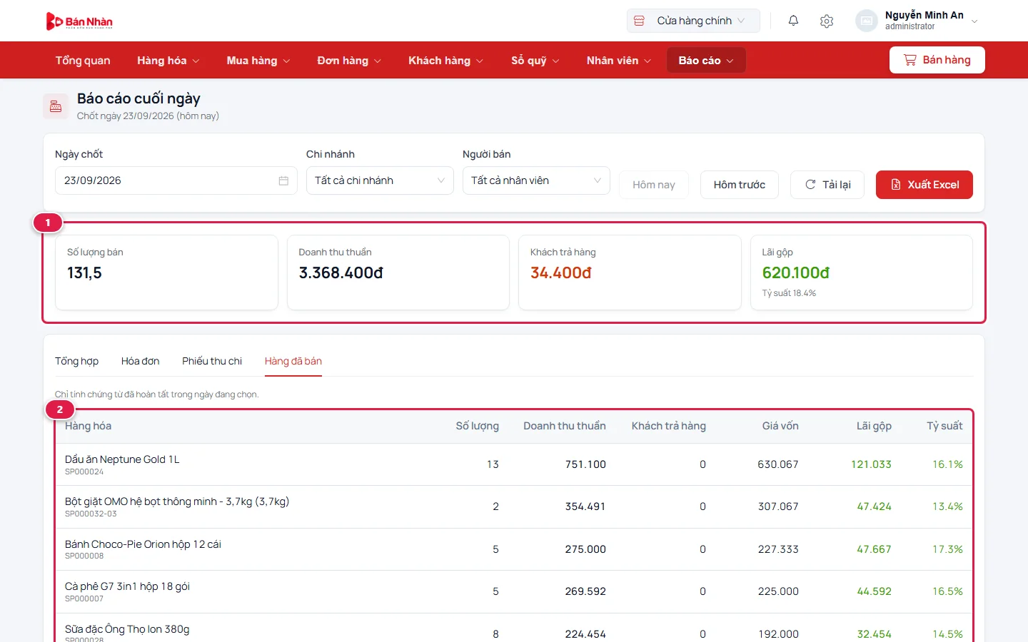Expand the Cửa hàng chính store selector
Image resolution: width=1028 pixels, height=642 pixels.
click(x=693, y=21)
